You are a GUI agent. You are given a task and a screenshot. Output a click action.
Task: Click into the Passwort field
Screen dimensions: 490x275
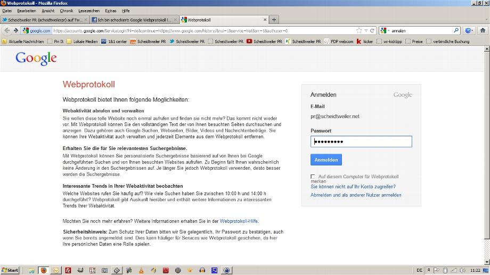[x=361, y=141]
